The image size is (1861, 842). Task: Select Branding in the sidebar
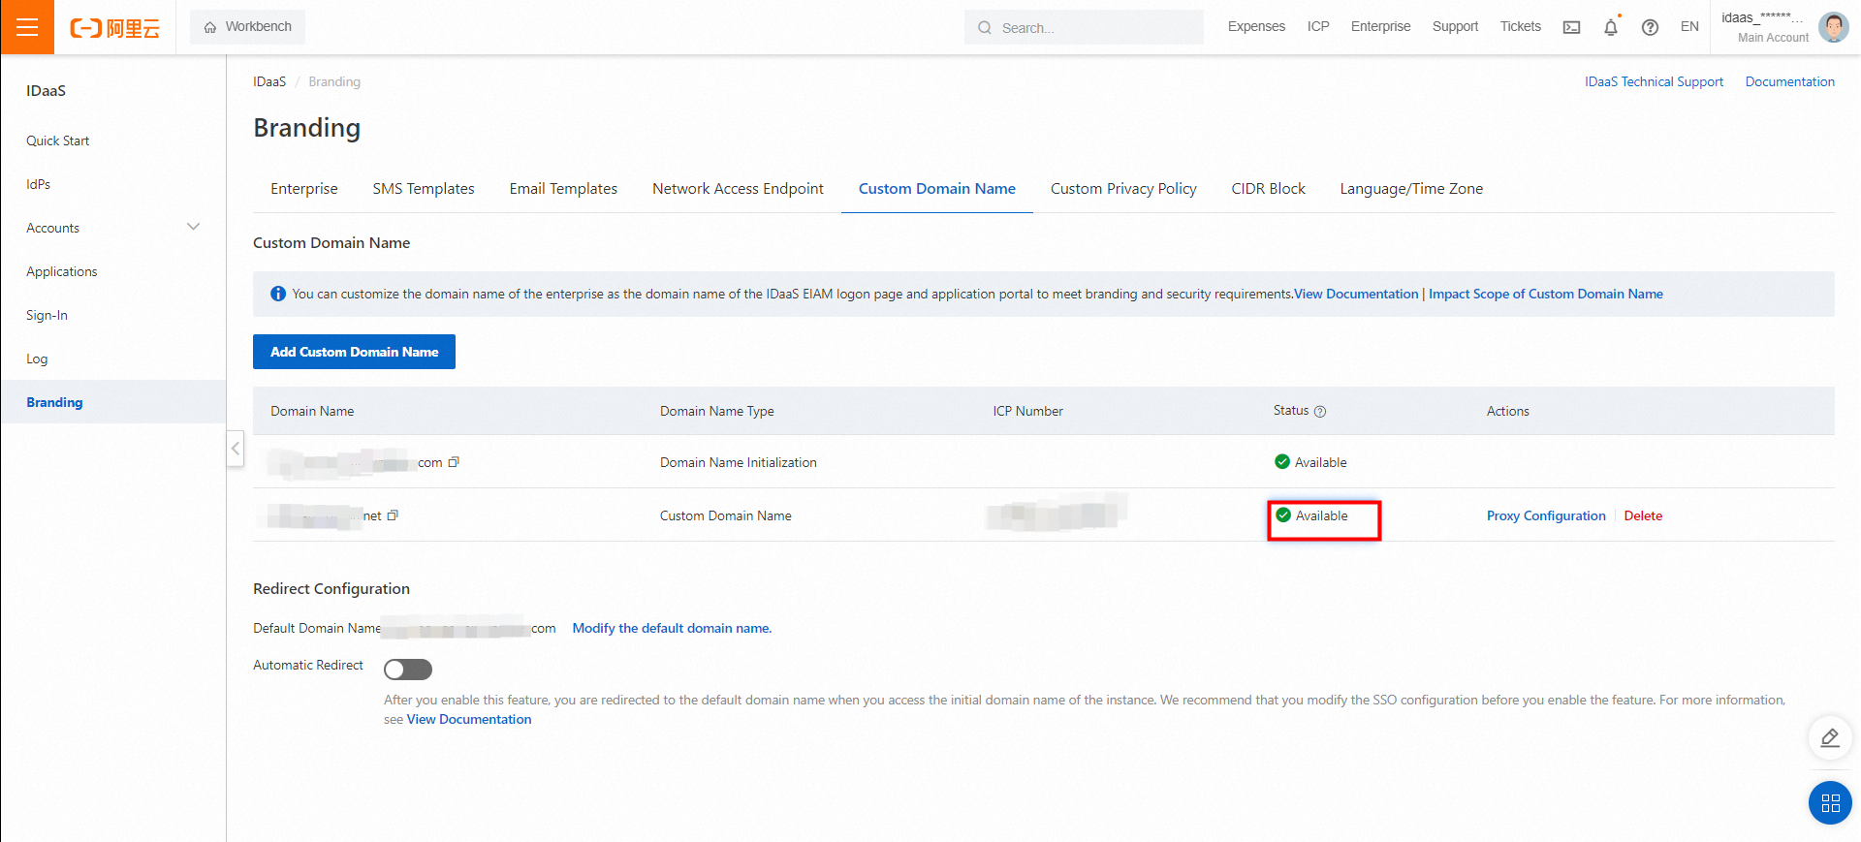click(x=113, y=402)
